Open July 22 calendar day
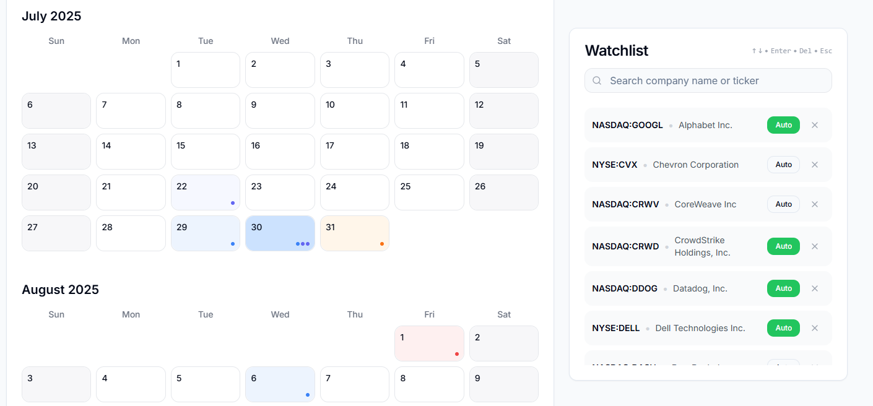 click(x=206, y=192)
